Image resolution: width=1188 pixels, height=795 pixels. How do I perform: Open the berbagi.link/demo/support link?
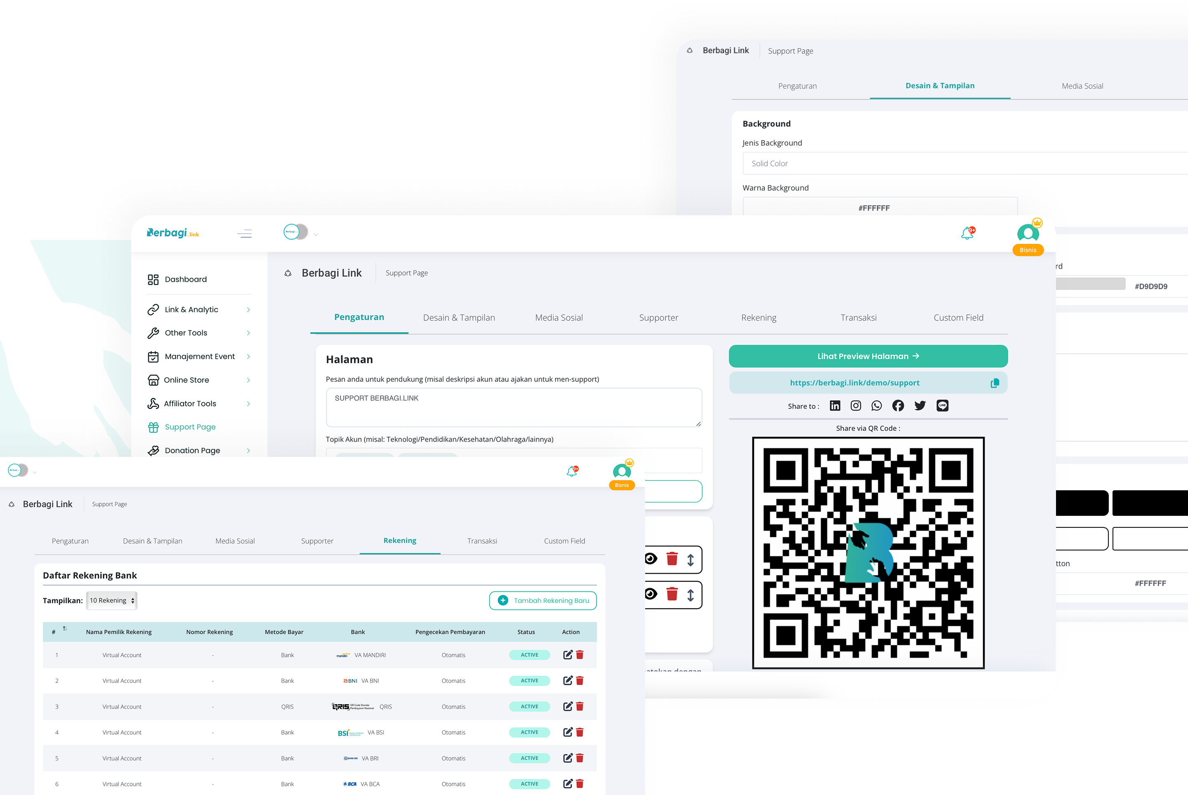point(855,383)
